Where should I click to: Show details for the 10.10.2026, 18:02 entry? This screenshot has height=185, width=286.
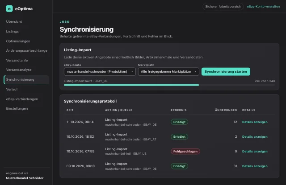[x=255, y=136]
